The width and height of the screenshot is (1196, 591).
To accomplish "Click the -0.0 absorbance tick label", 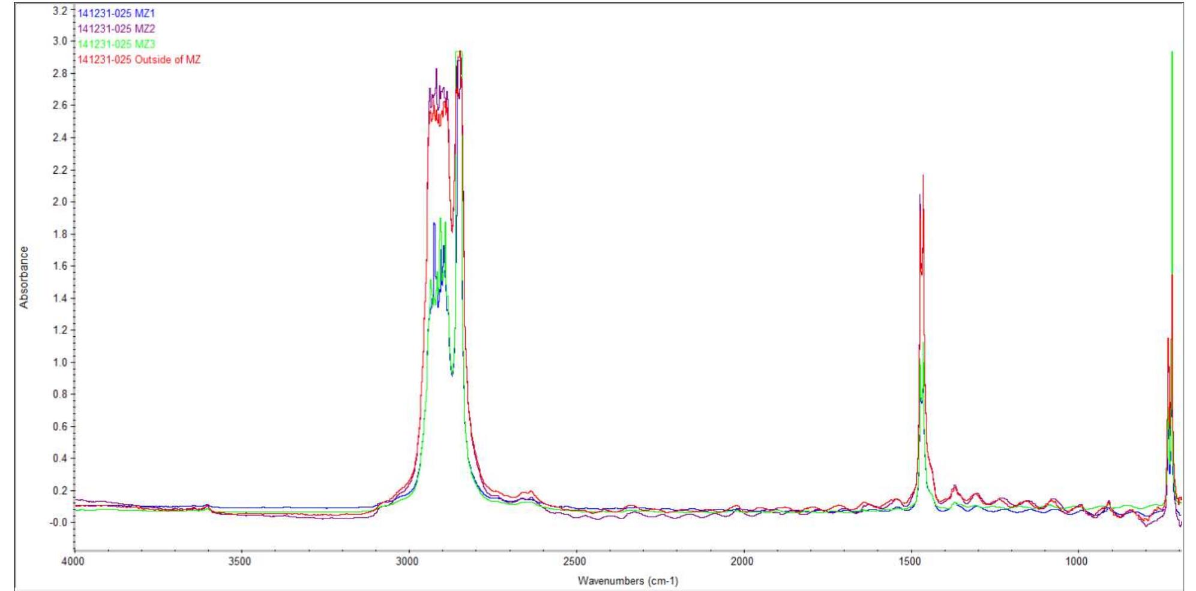I will pyautogui.click(x=59, y=523).
